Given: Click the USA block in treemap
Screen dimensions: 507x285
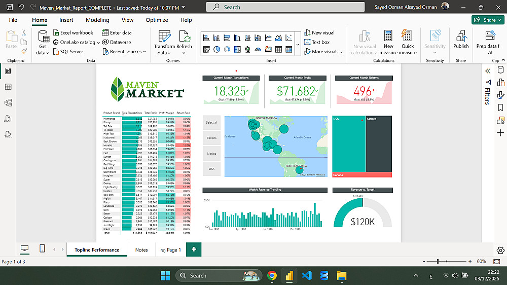Looking at the screenshot, I should point(349,144).
